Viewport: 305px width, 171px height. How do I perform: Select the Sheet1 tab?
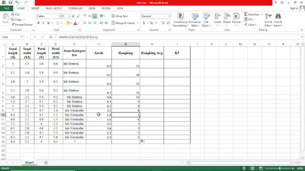pos(30,162)
